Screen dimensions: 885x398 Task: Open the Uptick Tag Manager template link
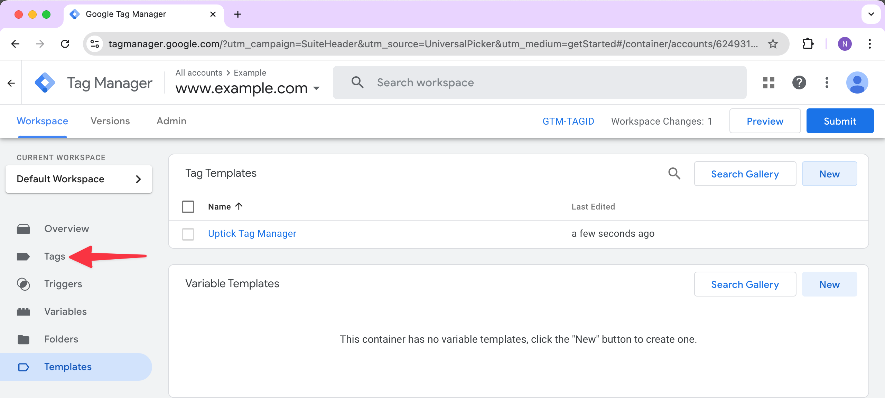click(x=252, y=234)
